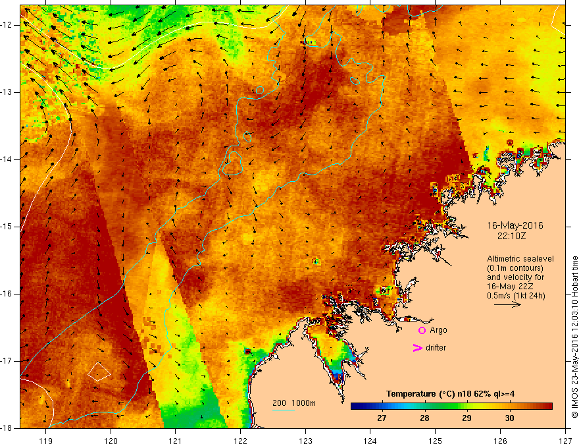Image resolution: width=579 pixels, height=448 pixels.
Task: Click latitude axis label -18
Action: click(7, 428)
